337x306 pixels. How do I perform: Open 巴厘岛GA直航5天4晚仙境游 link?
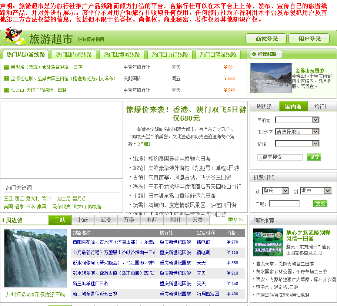pos(283,295)
